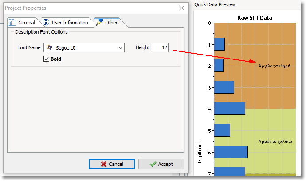Click the General tab's document icon
The width and height of the screenshot is (306, 181).
click(12, 23)
